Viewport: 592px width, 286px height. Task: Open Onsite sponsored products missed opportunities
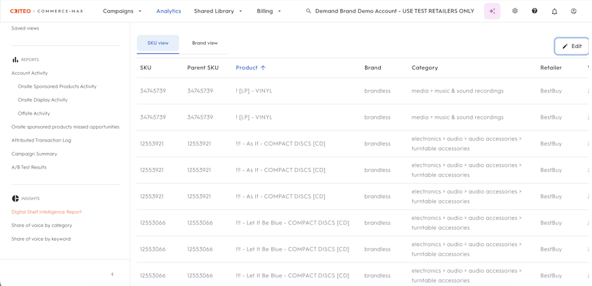[65, 127]
